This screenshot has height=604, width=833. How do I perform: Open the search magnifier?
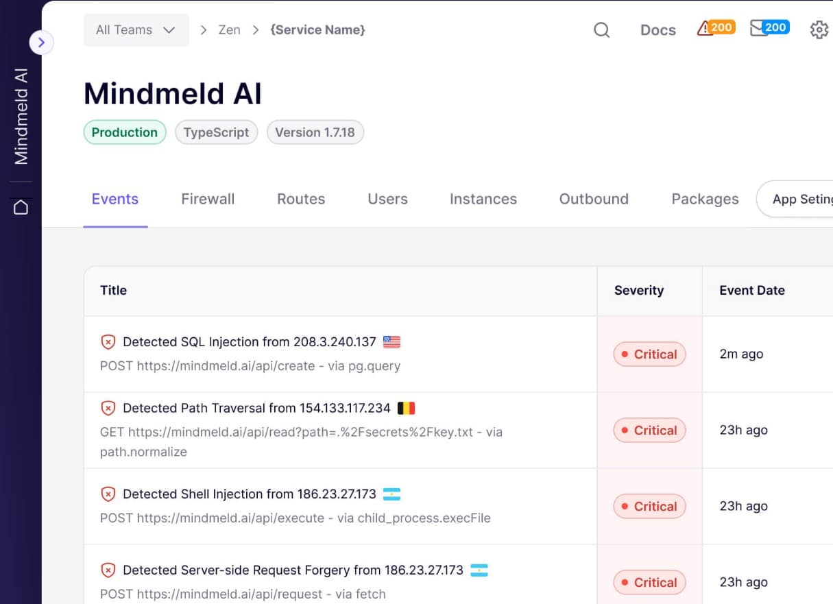[601, 29]
